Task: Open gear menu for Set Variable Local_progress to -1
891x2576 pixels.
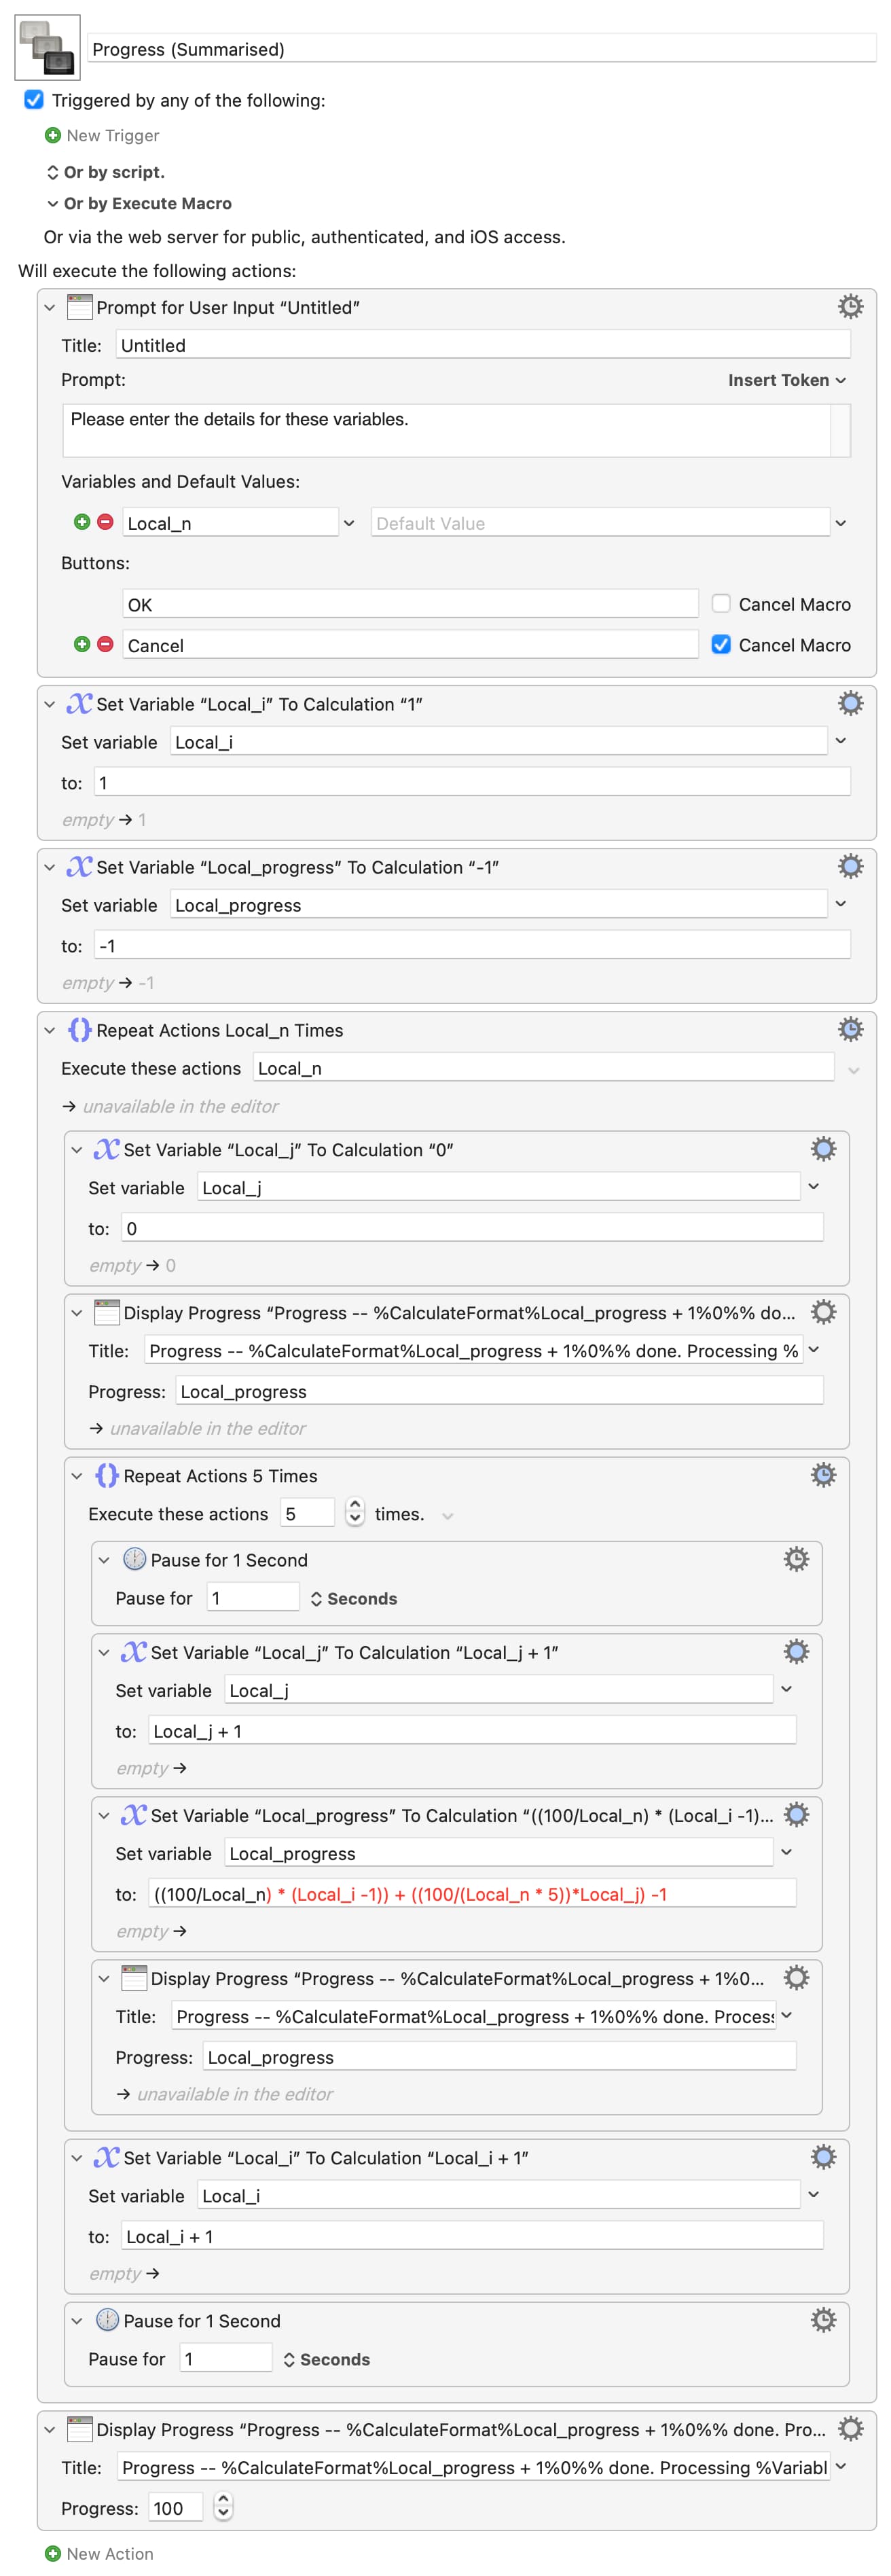Action: pyautogui.click(x=849, y=866)
